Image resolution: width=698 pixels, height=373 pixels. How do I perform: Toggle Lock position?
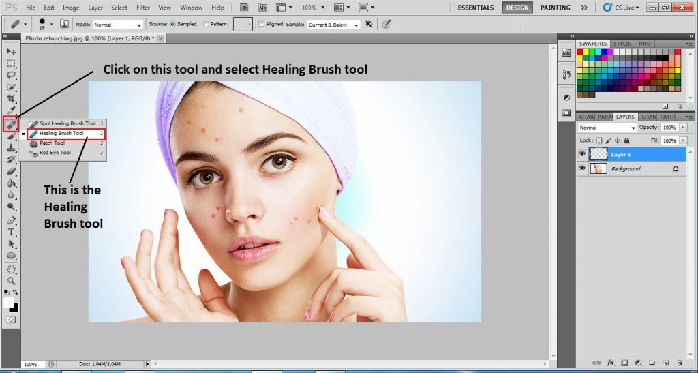tap(618, 140)
